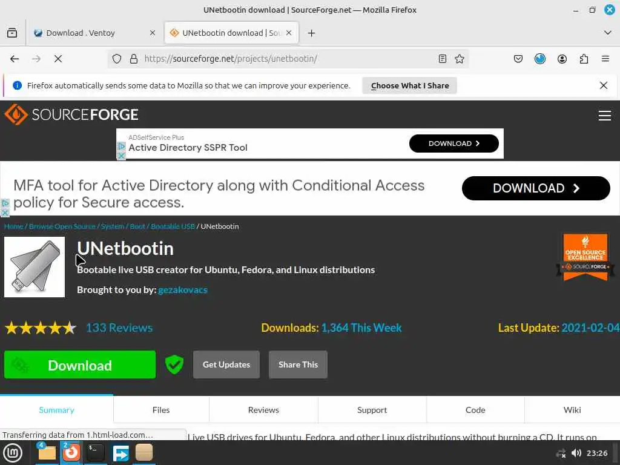Click the green security shield checkmark
Screen dimensions: 620x465
174,364
